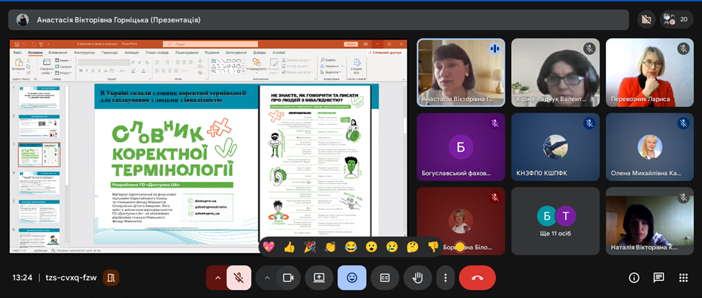Expand the shapes gallery more arrow
702x298 pixels.
243,71
